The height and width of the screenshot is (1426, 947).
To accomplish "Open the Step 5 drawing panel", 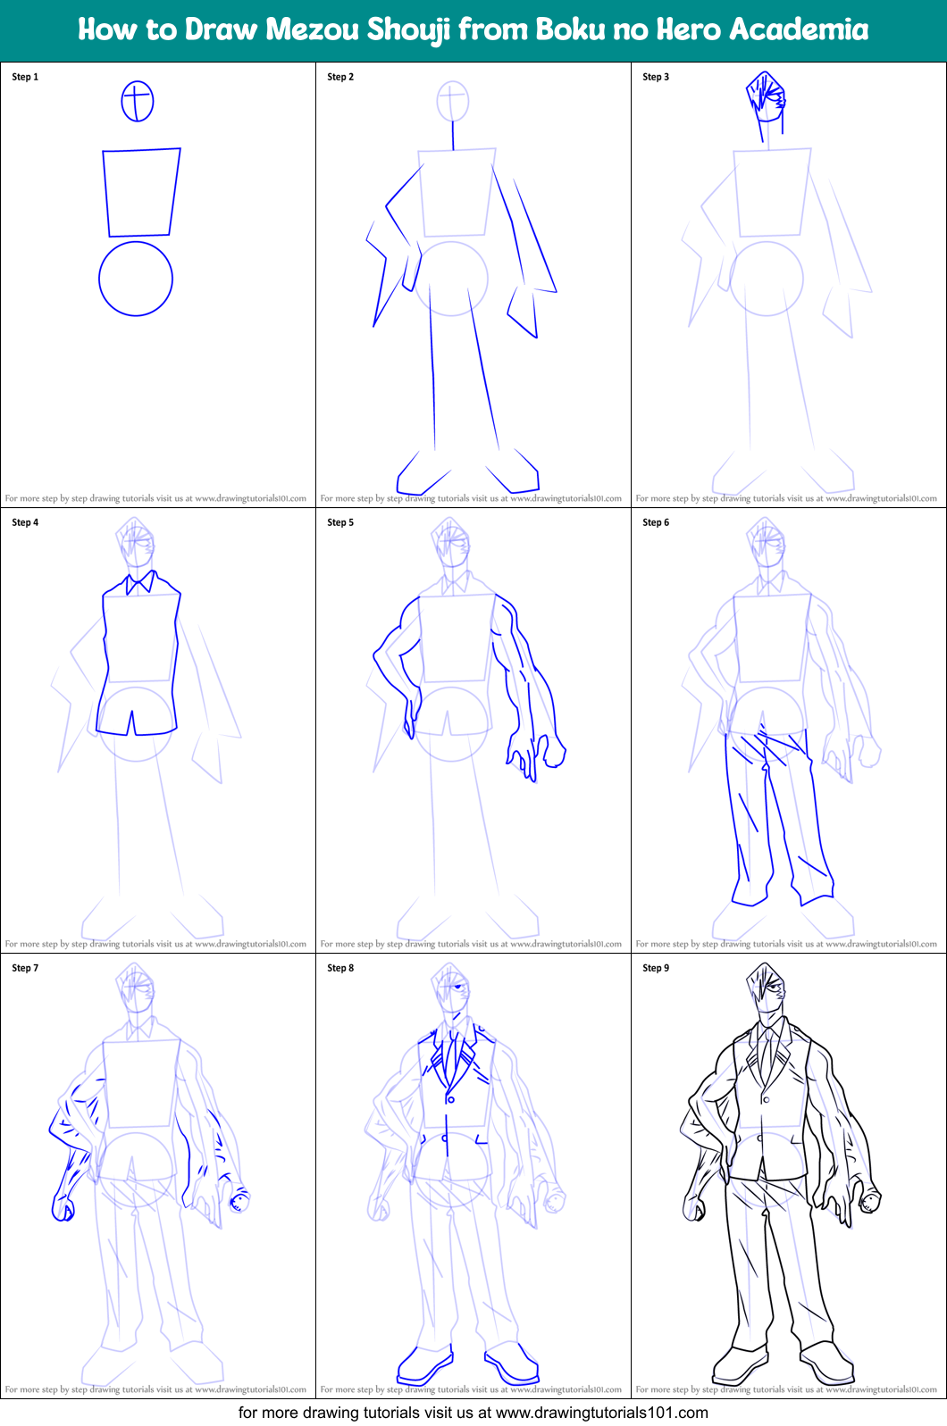I will 473,730.
